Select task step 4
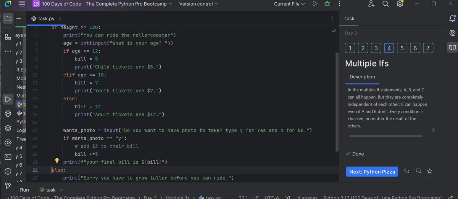Viewport: 458px width, 199px height. pos(389,48)
